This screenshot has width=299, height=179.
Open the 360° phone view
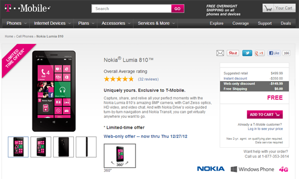click(120, 156)
